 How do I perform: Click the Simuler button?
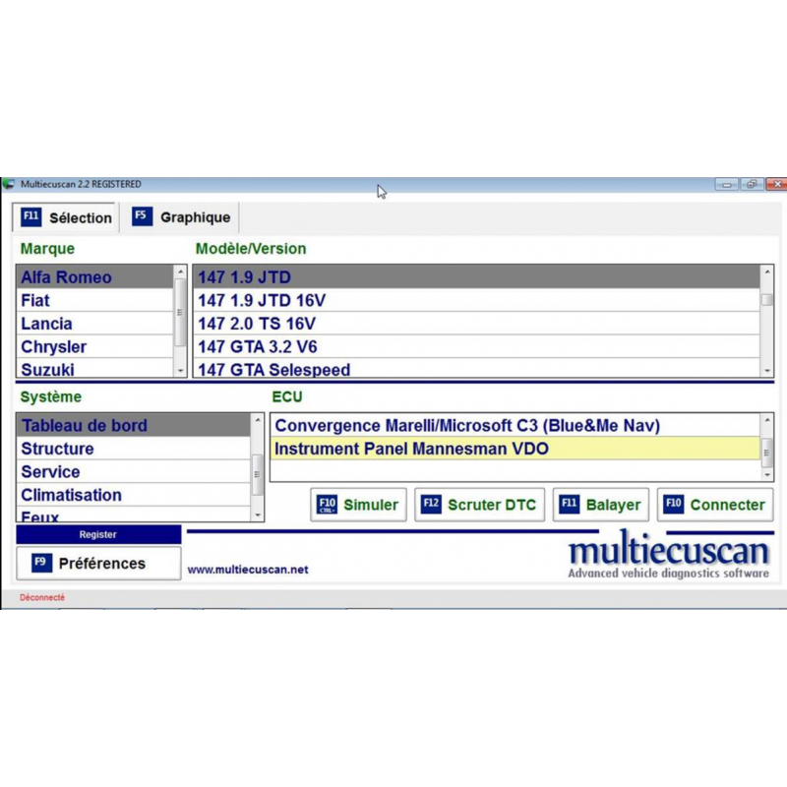pos(358,505)
